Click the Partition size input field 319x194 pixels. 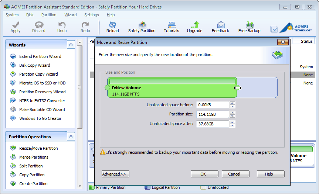(x=213, y=114)
